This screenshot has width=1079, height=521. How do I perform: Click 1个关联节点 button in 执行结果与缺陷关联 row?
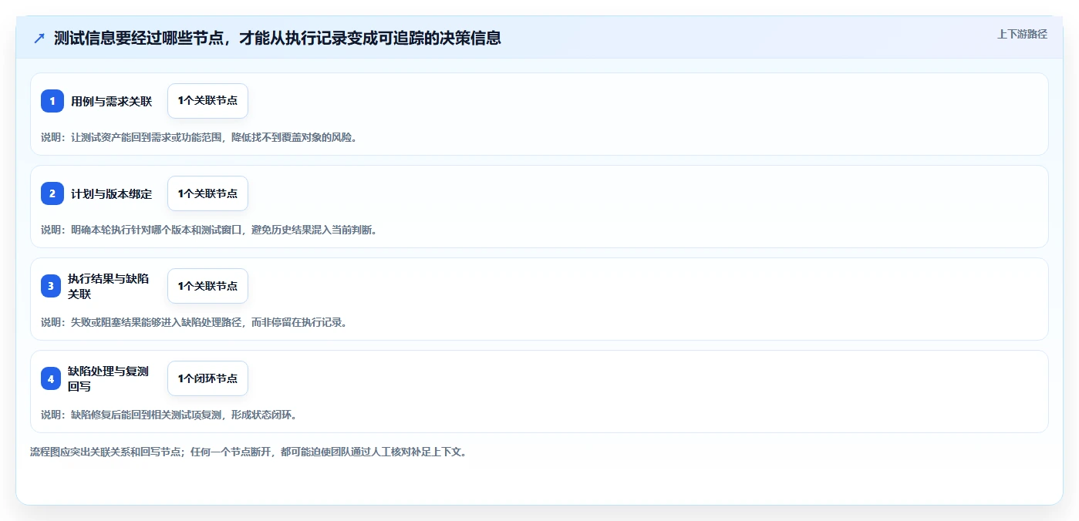click(207, 286)
